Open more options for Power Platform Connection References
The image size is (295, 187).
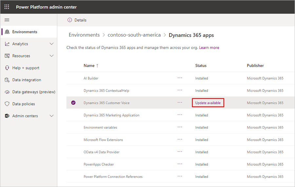pyautogui.click(x=180, y=176)
